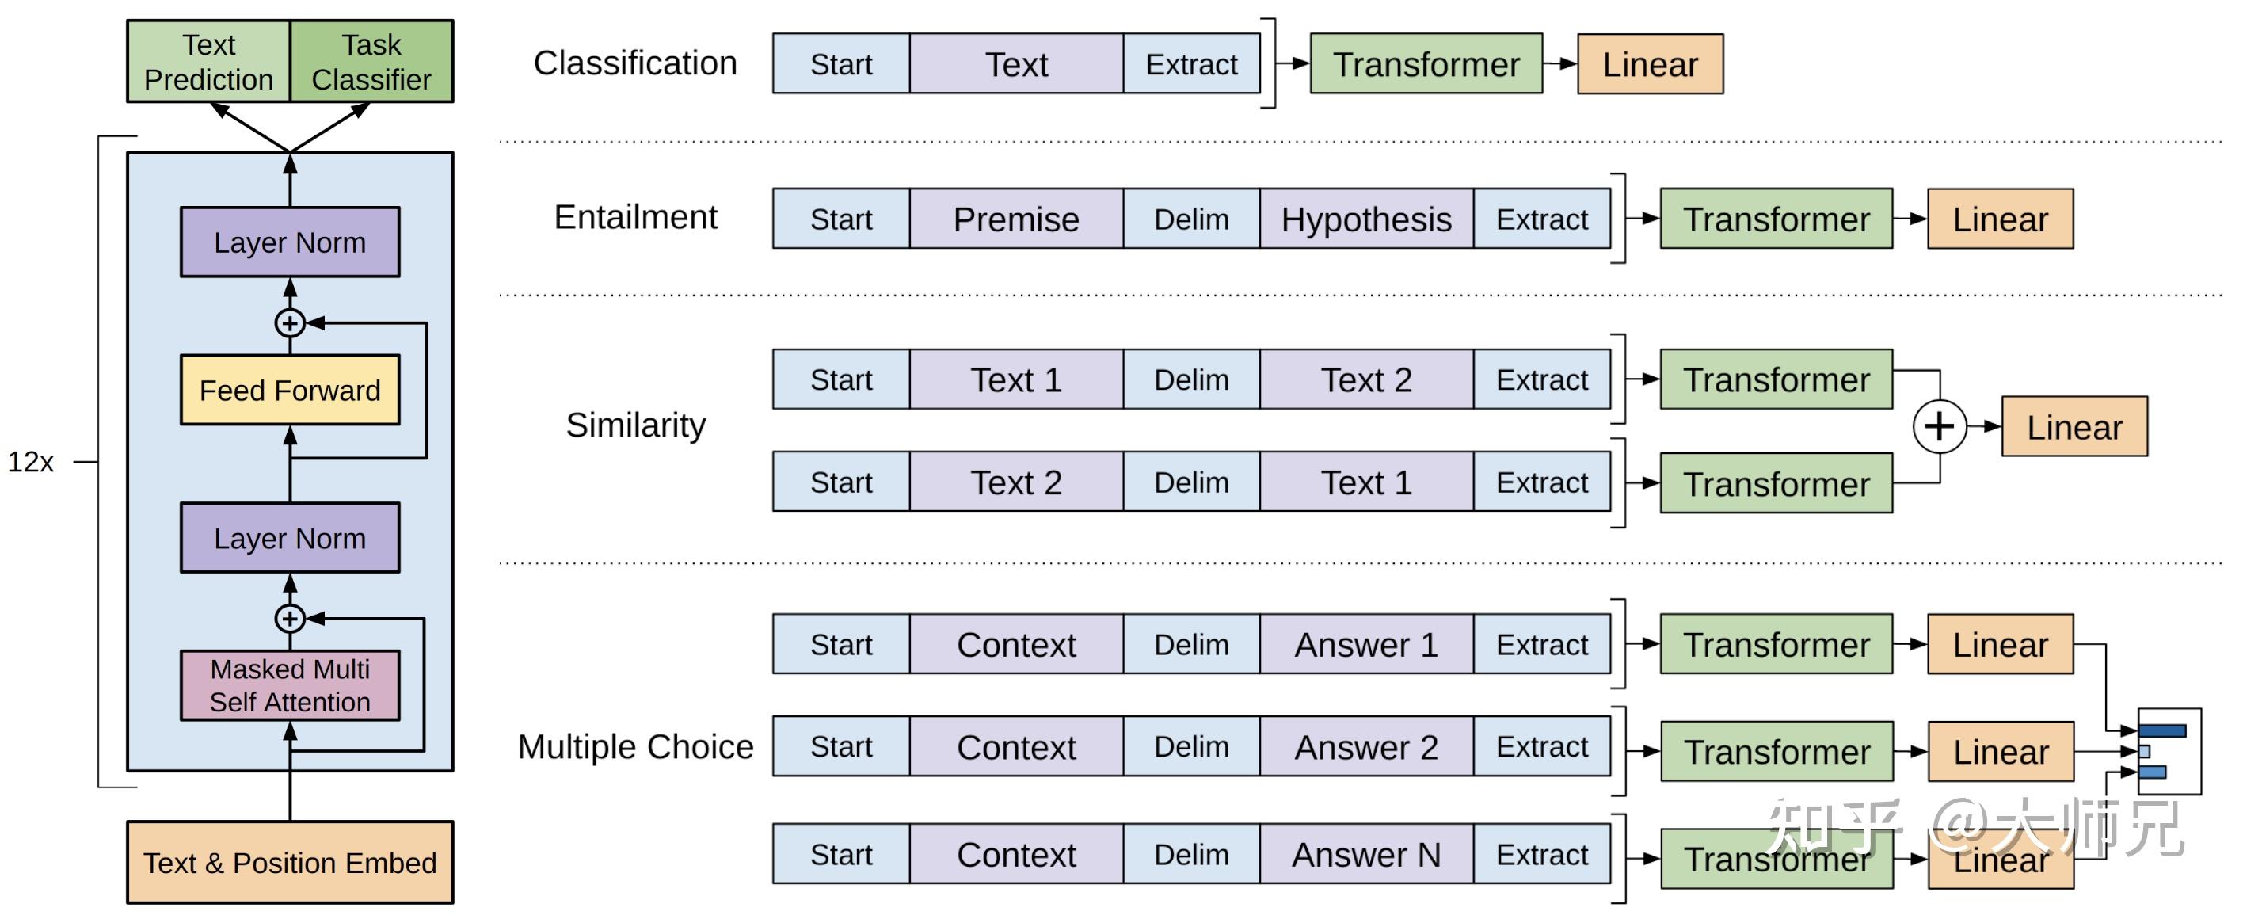Click the Text Prediction box
2243x919 pixels.
point(209,62)
